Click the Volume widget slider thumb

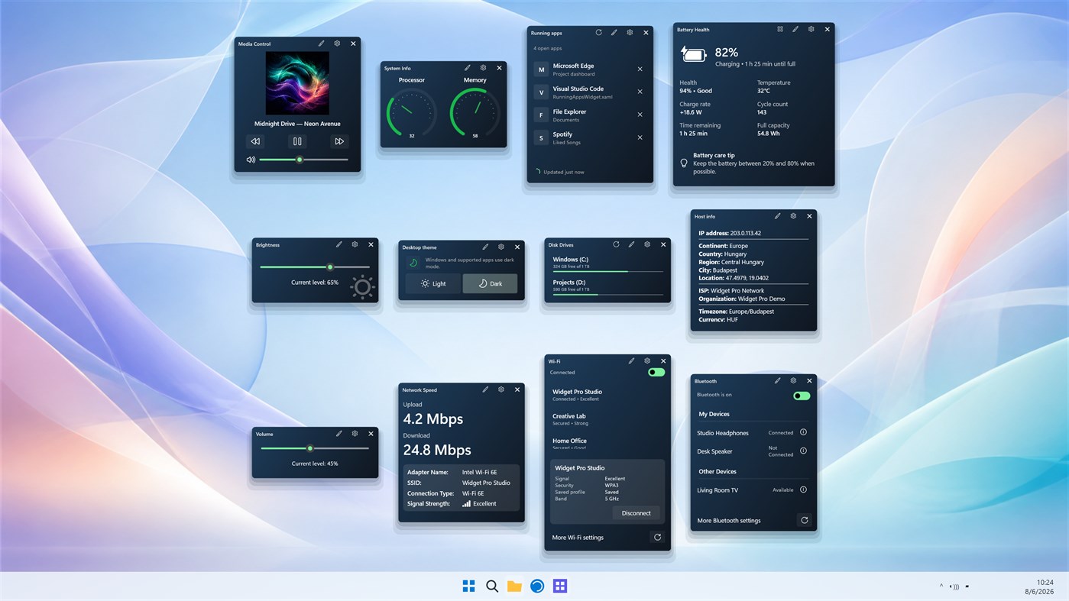pos(309,448)
